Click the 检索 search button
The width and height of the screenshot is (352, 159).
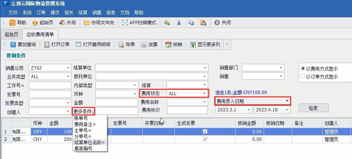click(x=313, y=108)
